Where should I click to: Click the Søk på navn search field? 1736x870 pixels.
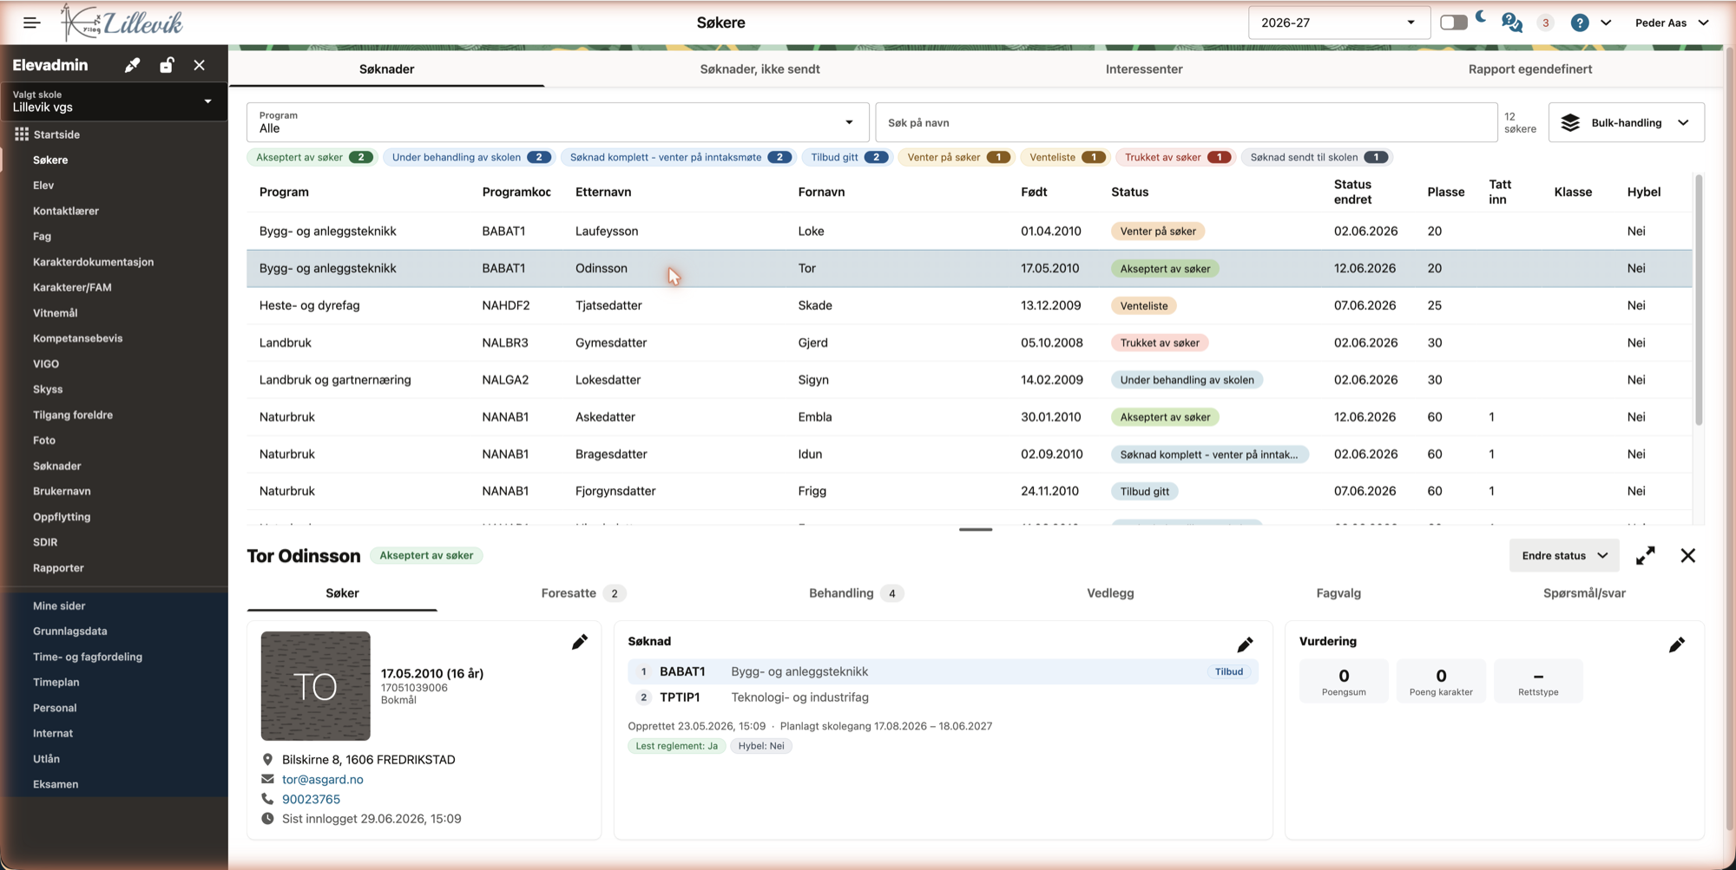[x=1186, y=122]
